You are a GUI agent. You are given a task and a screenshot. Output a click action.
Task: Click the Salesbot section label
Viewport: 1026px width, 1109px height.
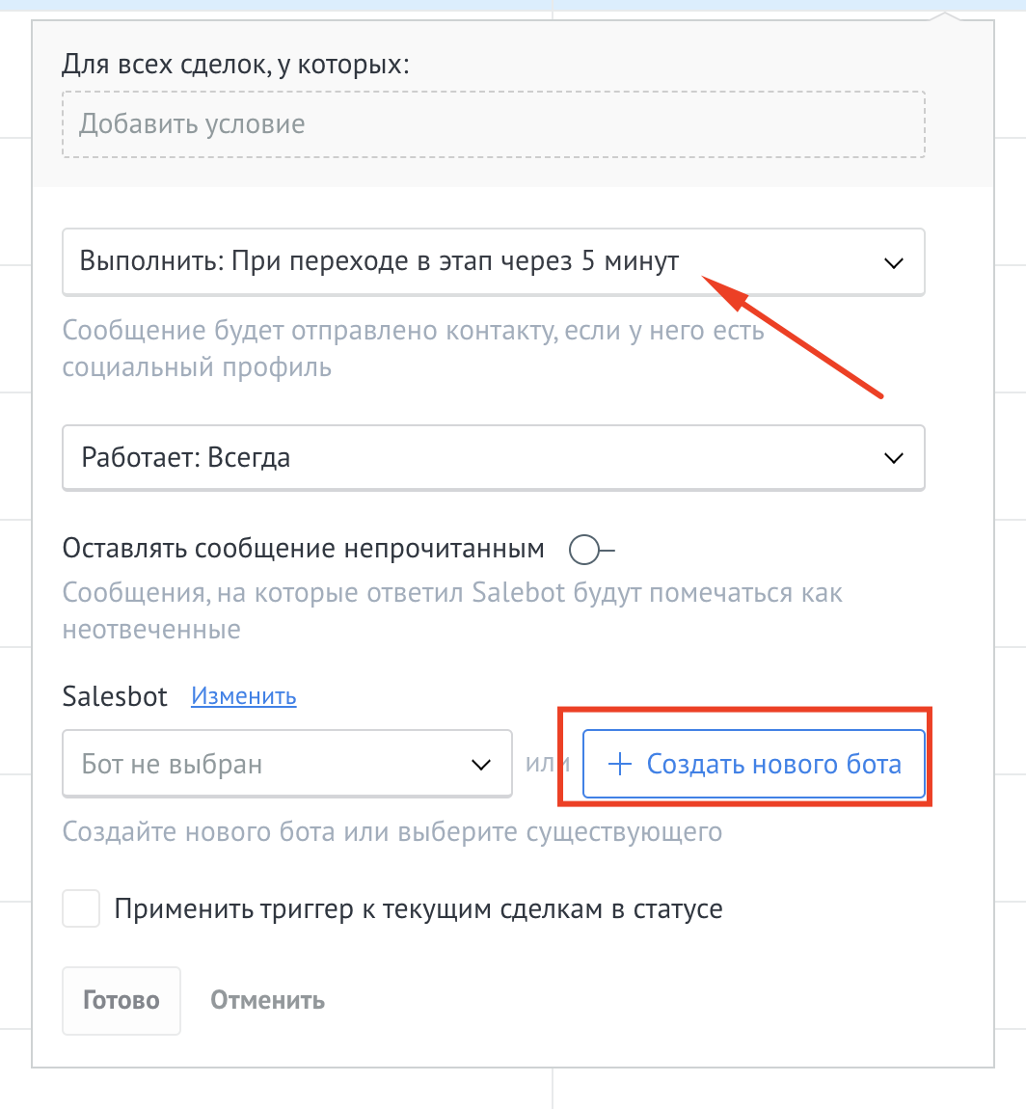(x=115, y=696)
